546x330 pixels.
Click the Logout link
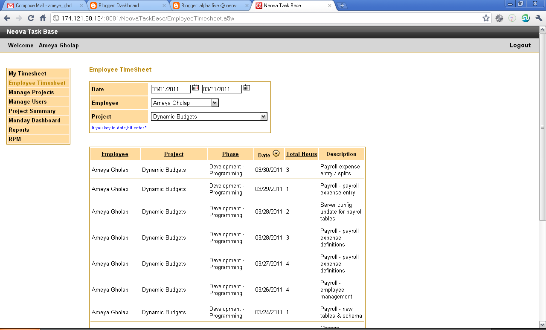tap(520, 45)
